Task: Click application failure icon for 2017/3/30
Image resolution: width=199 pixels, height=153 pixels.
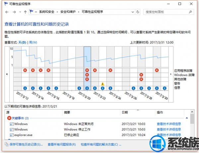Action: [157, 70]
